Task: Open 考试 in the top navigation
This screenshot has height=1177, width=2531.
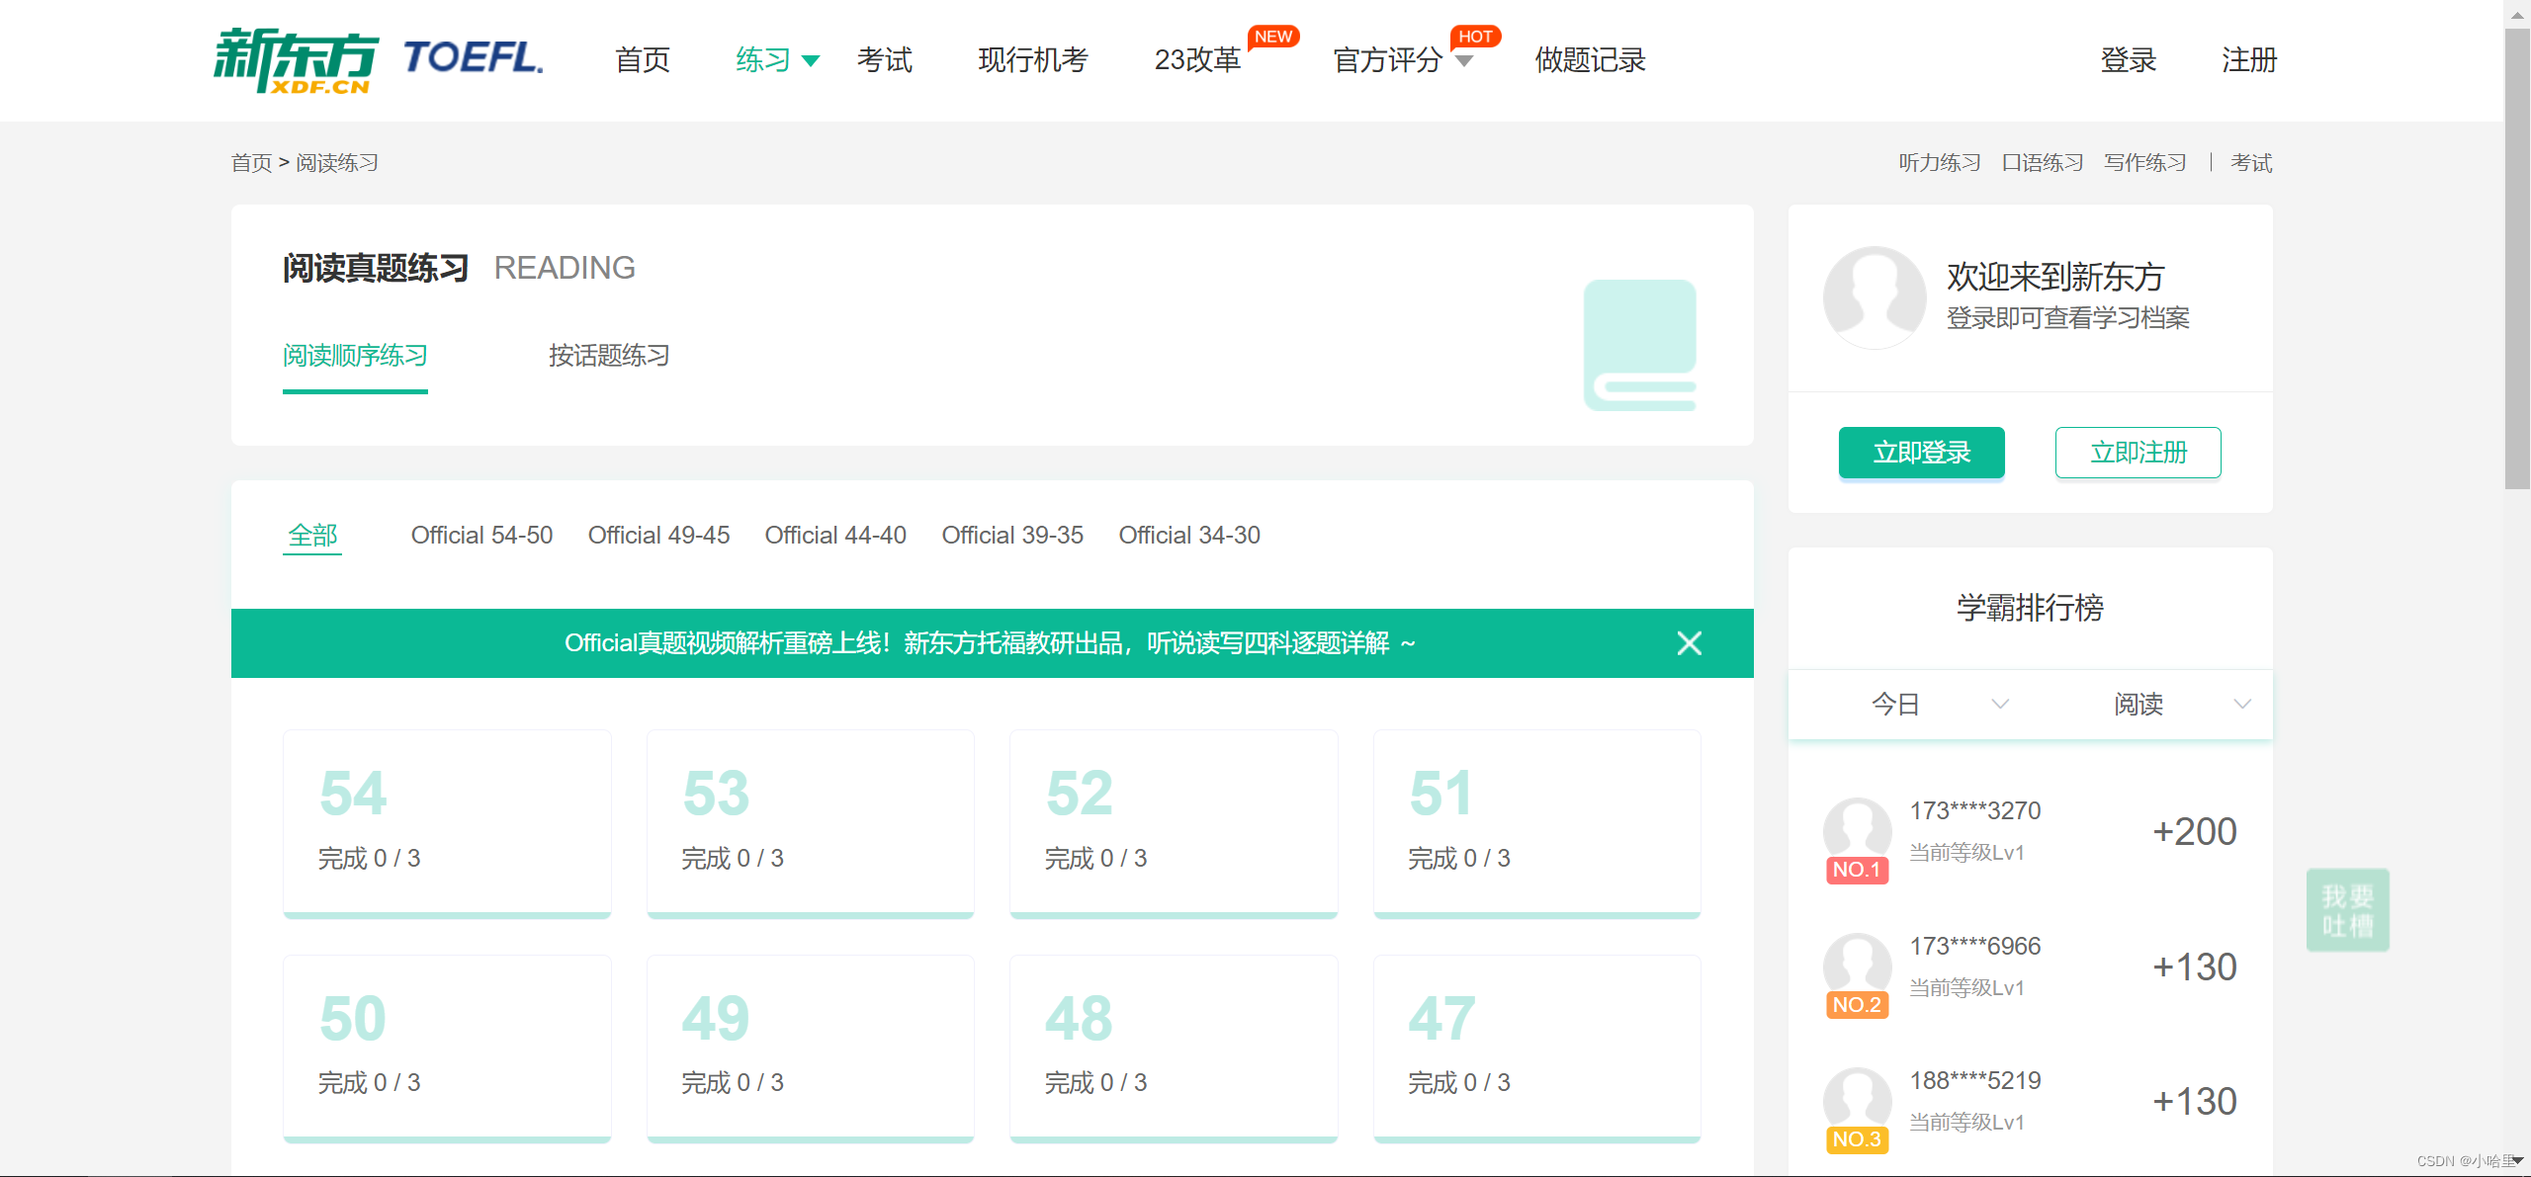Action: [x=884, y=60]
